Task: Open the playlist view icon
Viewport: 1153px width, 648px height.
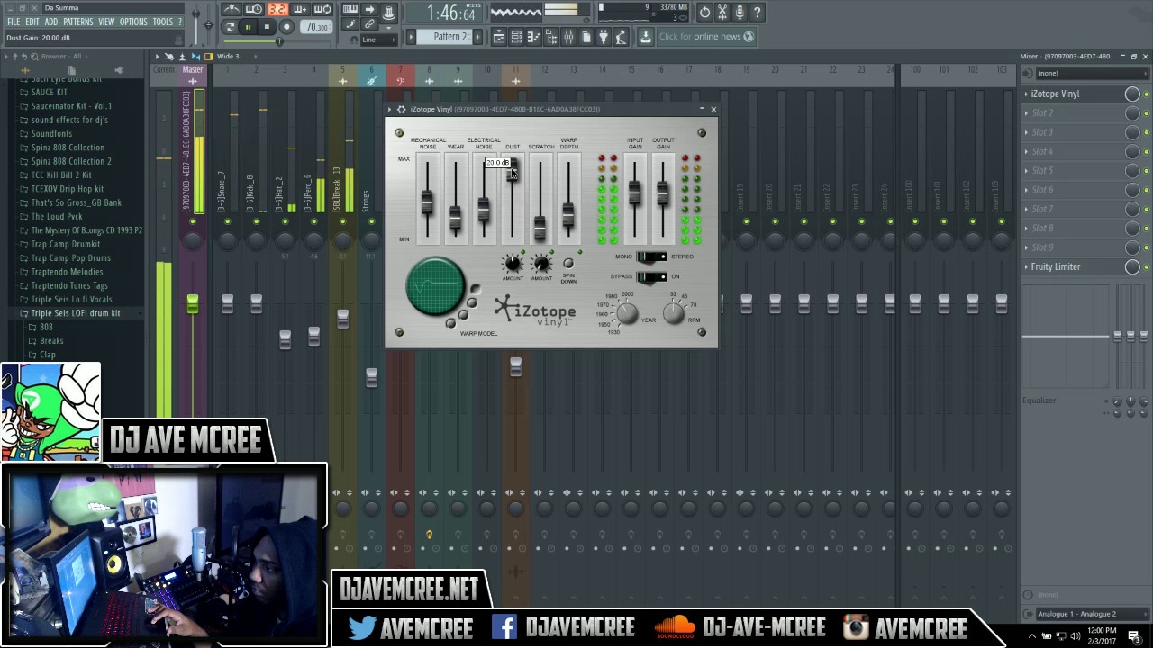Action: pyautogui.click(x=498, y=37)
